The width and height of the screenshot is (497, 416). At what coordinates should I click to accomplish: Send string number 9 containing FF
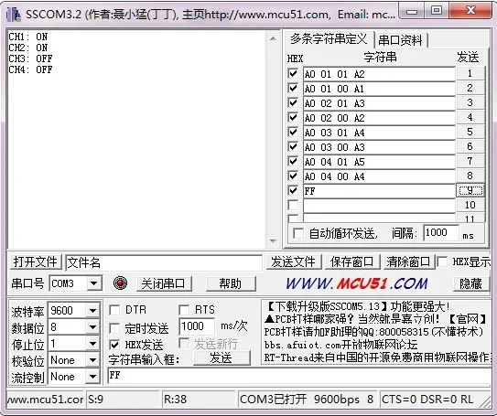[470, 190]
